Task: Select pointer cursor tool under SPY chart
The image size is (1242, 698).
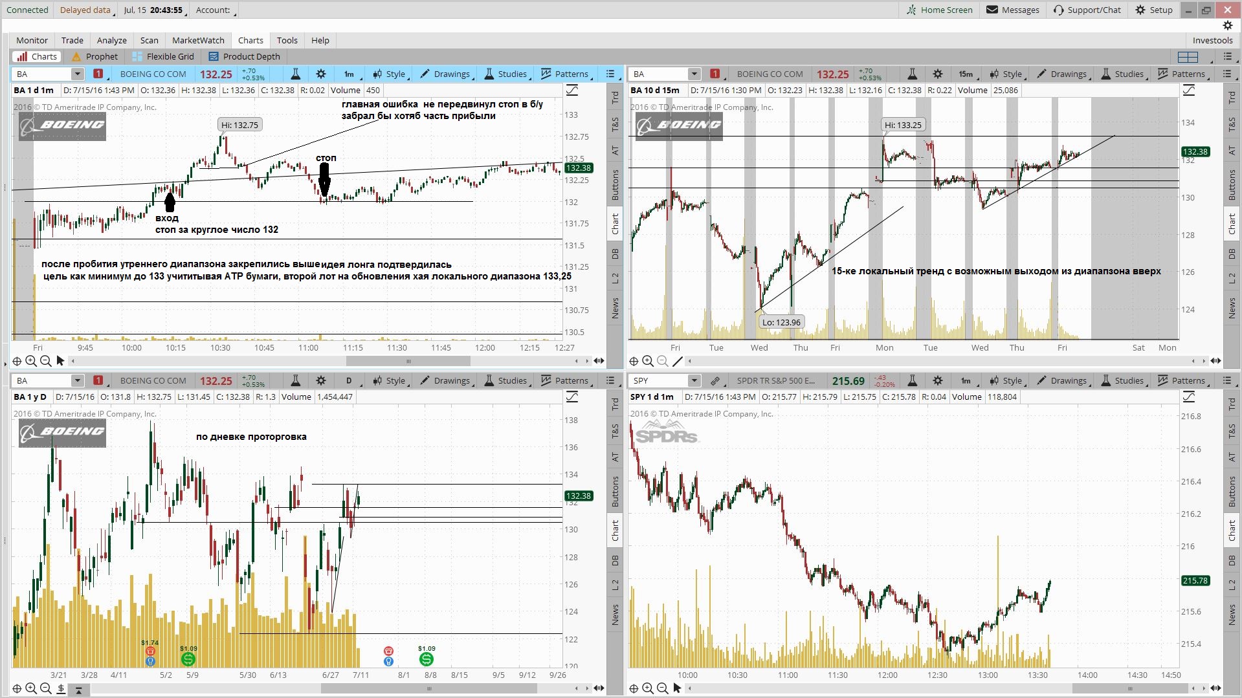Action: (x=677, y=688)
